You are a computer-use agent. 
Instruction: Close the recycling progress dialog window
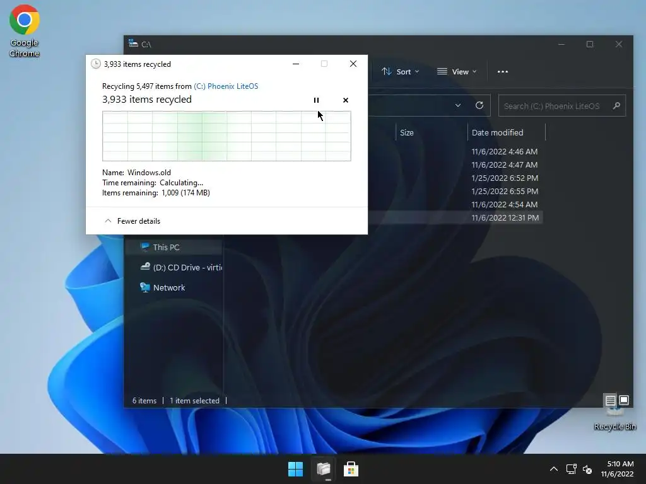pos(353,64)
